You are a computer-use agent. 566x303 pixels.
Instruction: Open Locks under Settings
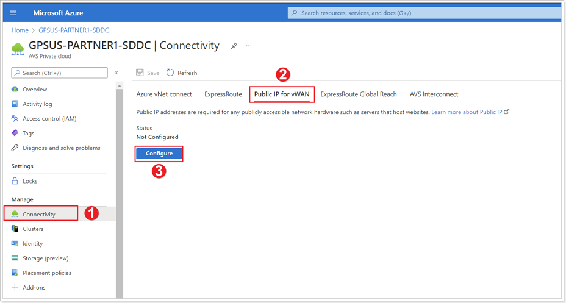[x=30, y=181]
